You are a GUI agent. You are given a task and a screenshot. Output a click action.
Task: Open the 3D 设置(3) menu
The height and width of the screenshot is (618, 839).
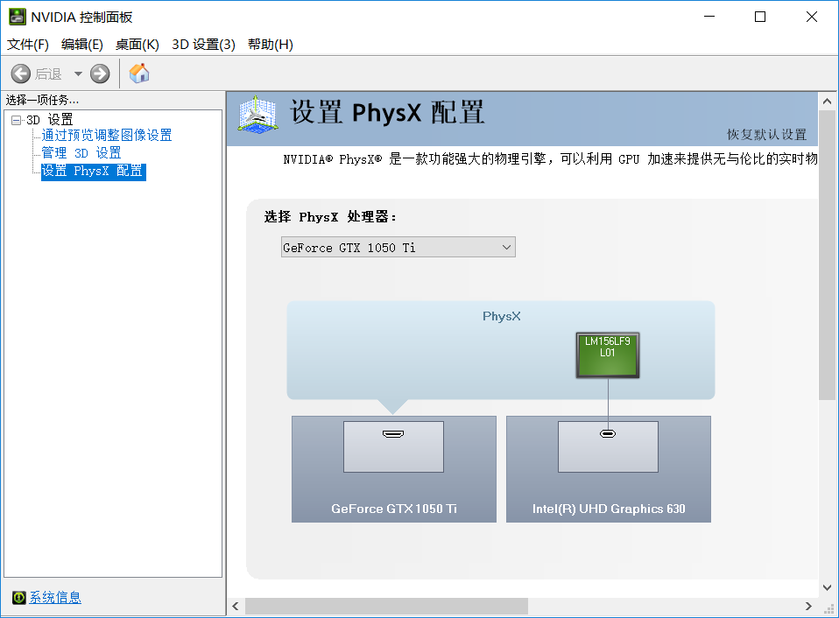203,45
